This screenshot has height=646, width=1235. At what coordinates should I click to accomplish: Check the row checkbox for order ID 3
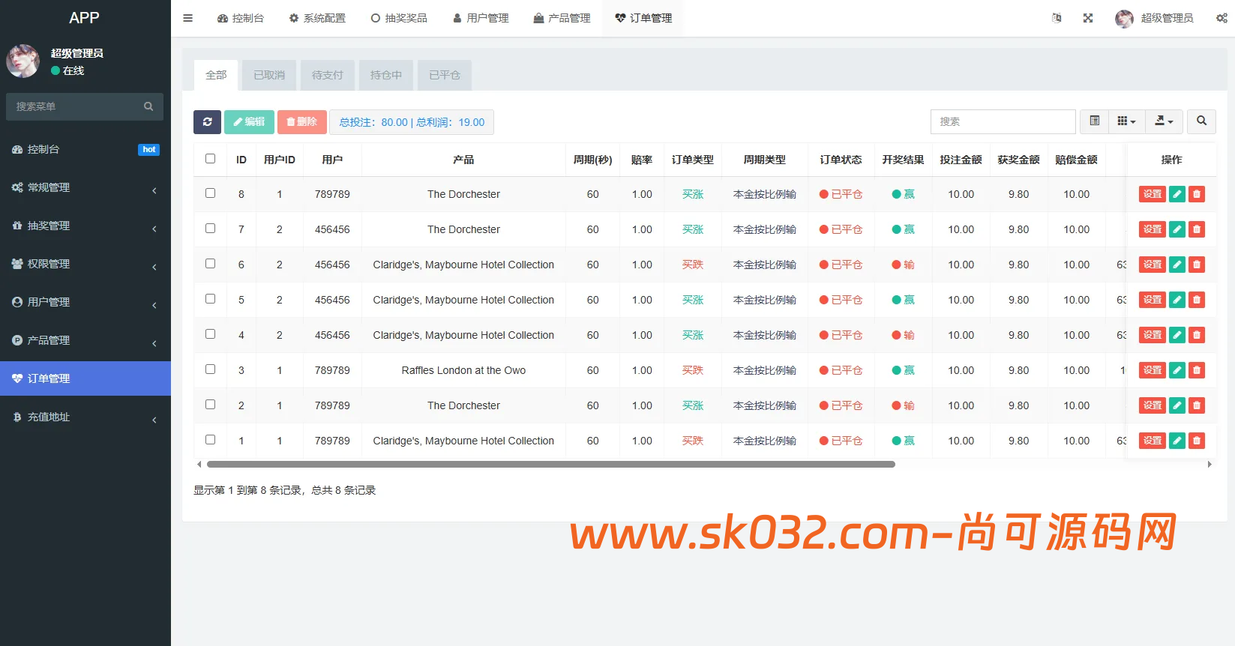tap(210, 369)
